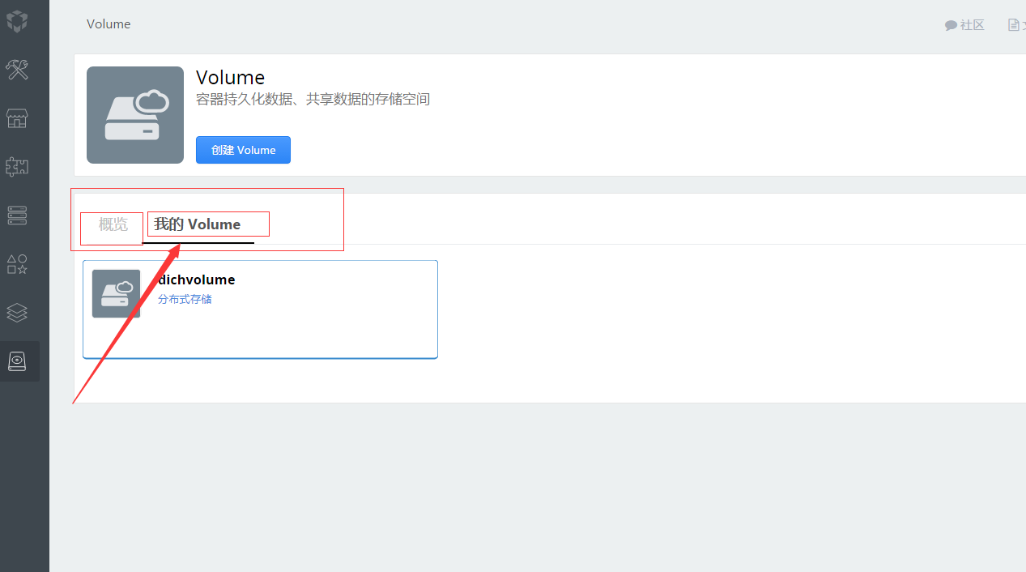Open the dichvolume volume name
1026x572 pixels.
[197, 280]
